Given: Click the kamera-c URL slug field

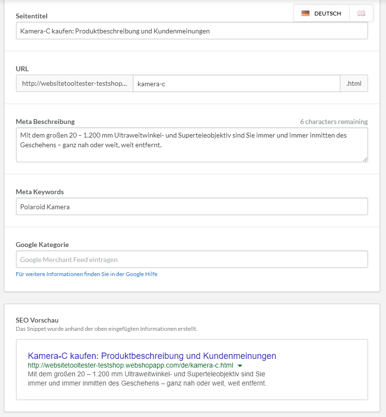Looking at the screenshot, I should click(236, 83).
